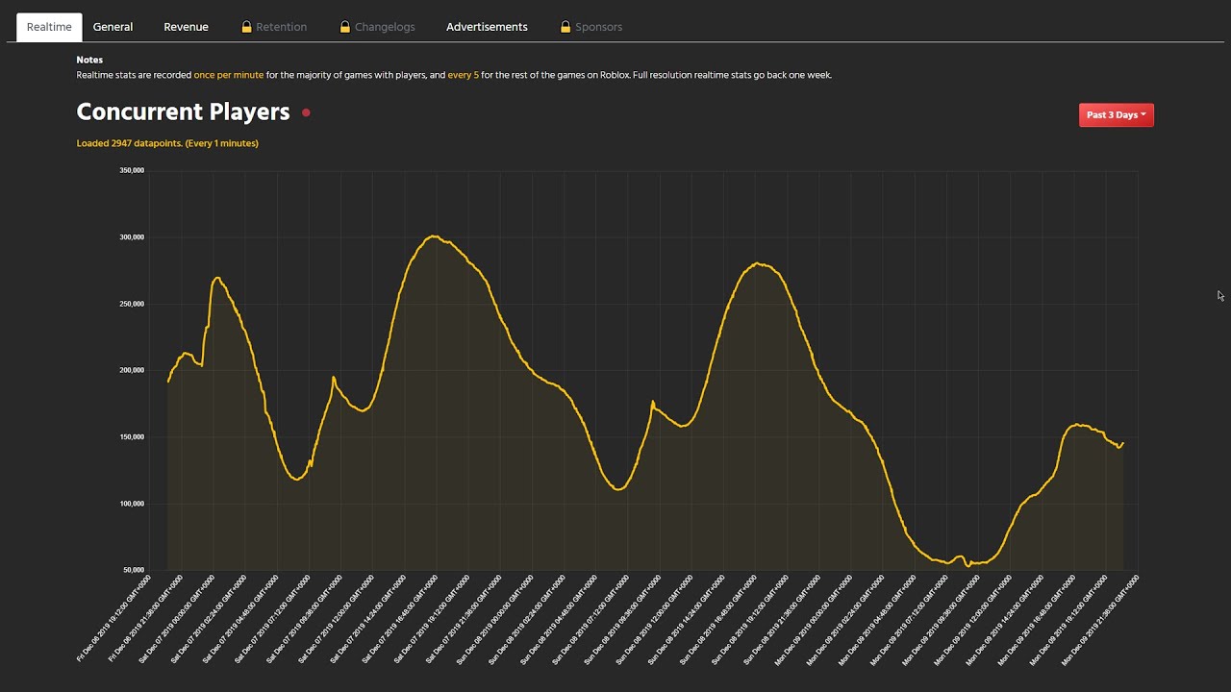This screenshot has height=692, width=1231.
Task: Click the highlighted 'every 5' text
Action: (463, 75)
